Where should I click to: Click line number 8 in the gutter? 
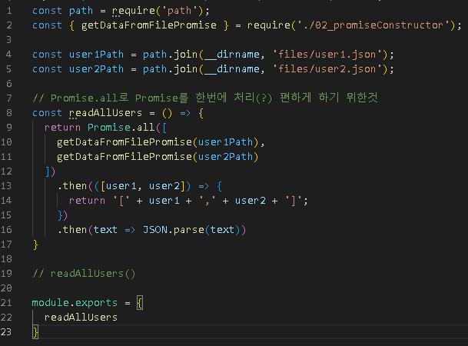pos(9,113)
